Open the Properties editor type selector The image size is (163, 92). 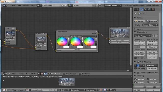(136, 9)
